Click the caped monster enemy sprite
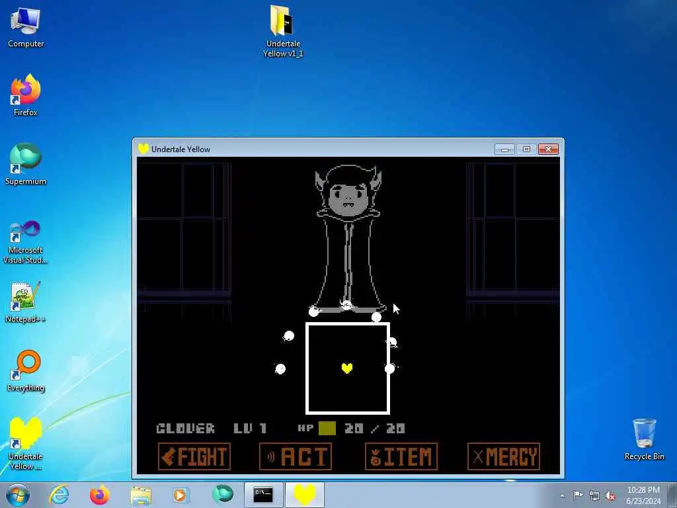 click(x=348, y=237)
